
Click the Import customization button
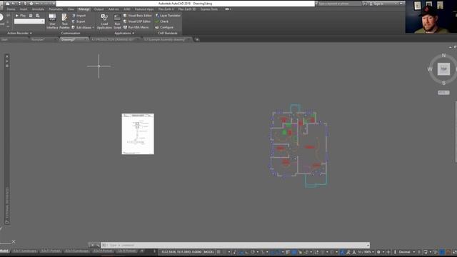pos(79,16)
